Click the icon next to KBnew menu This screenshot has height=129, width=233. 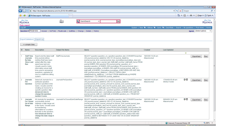pyautogui.click(x=154, y=28)
